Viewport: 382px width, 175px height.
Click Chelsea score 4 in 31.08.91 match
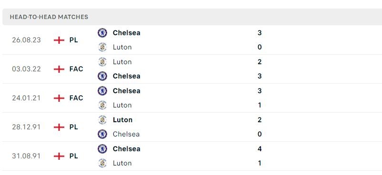[x=260, y=149]
